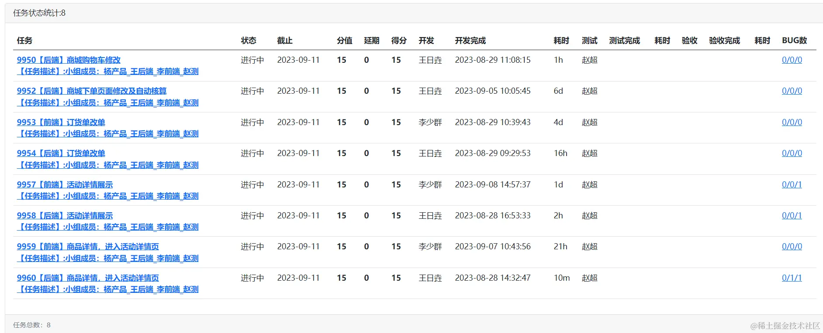
Task: Open task 9950 商城购物车修改 link
Action: click(x=69, y=60)
